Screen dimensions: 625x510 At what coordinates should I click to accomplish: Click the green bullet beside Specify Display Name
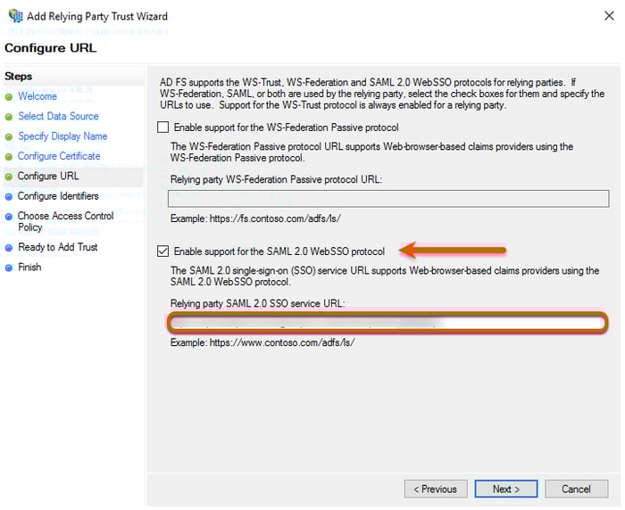tap(9, 136)
